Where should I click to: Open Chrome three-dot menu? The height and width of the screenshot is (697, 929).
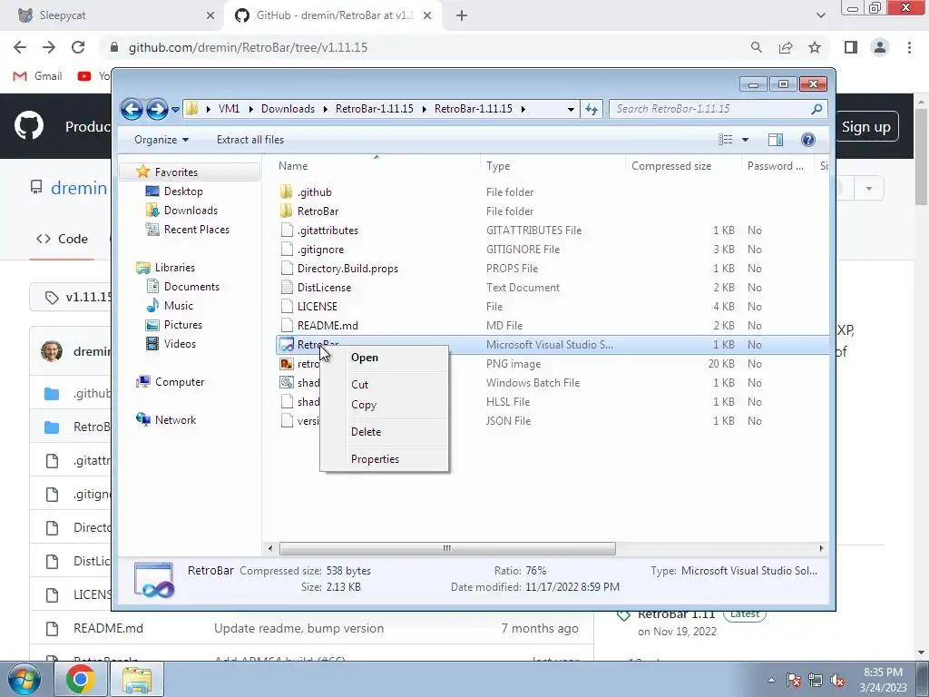pyautogui.click(x=909, y=47)
